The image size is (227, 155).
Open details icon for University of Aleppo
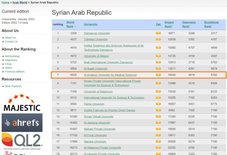point(158,56)
